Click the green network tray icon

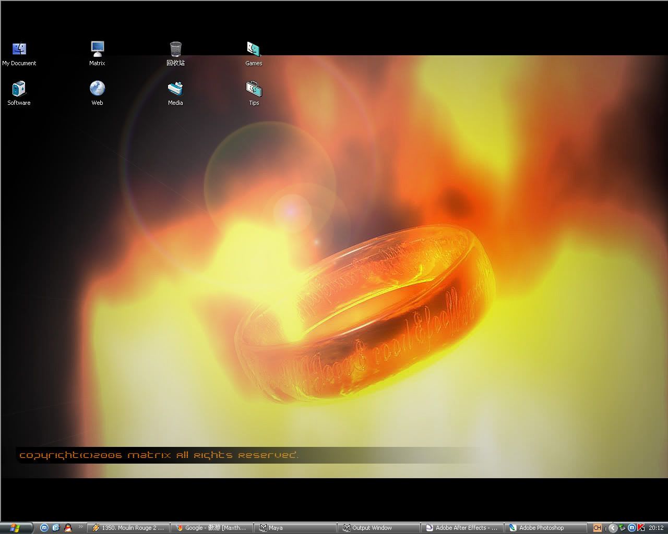(x=622, y=528)
